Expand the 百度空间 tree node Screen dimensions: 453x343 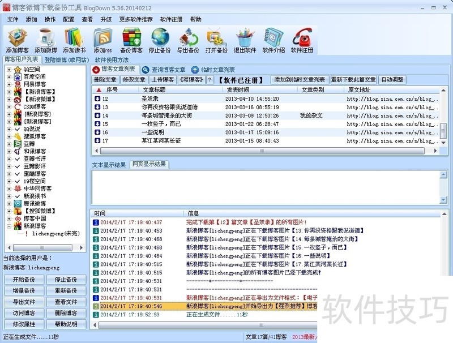point(9,77)
